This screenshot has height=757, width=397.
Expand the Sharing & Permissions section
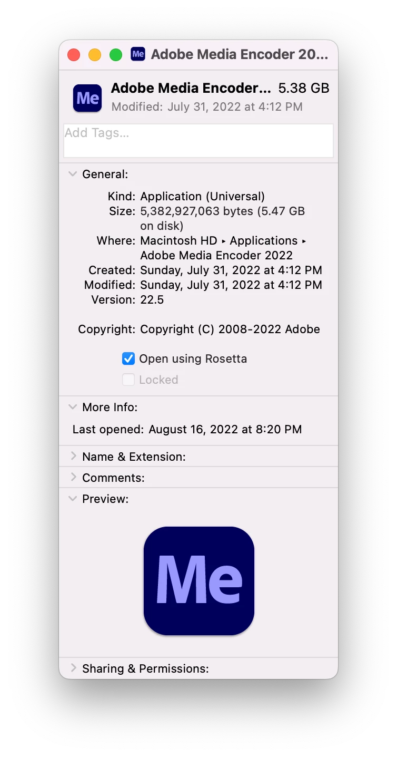point(73,668)
